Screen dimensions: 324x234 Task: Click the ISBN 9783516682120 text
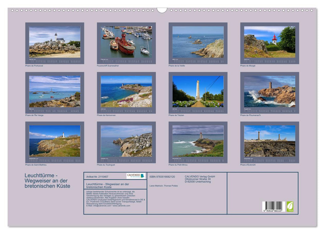click(x=162, y=177)
